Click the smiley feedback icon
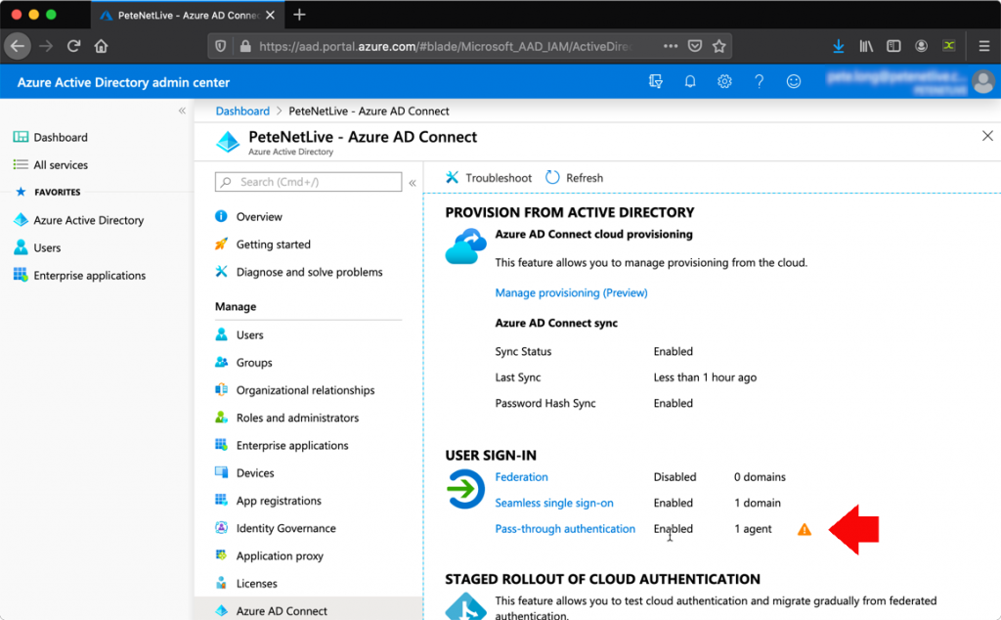The image size is (1001, 620). coord(793,81)
